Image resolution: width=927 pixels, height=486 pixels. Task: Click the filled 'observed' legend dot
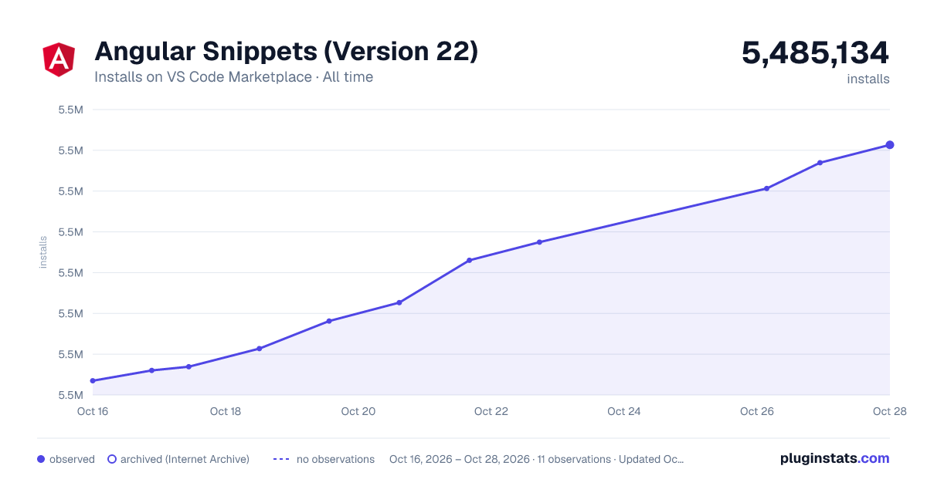tap(41, 459)
